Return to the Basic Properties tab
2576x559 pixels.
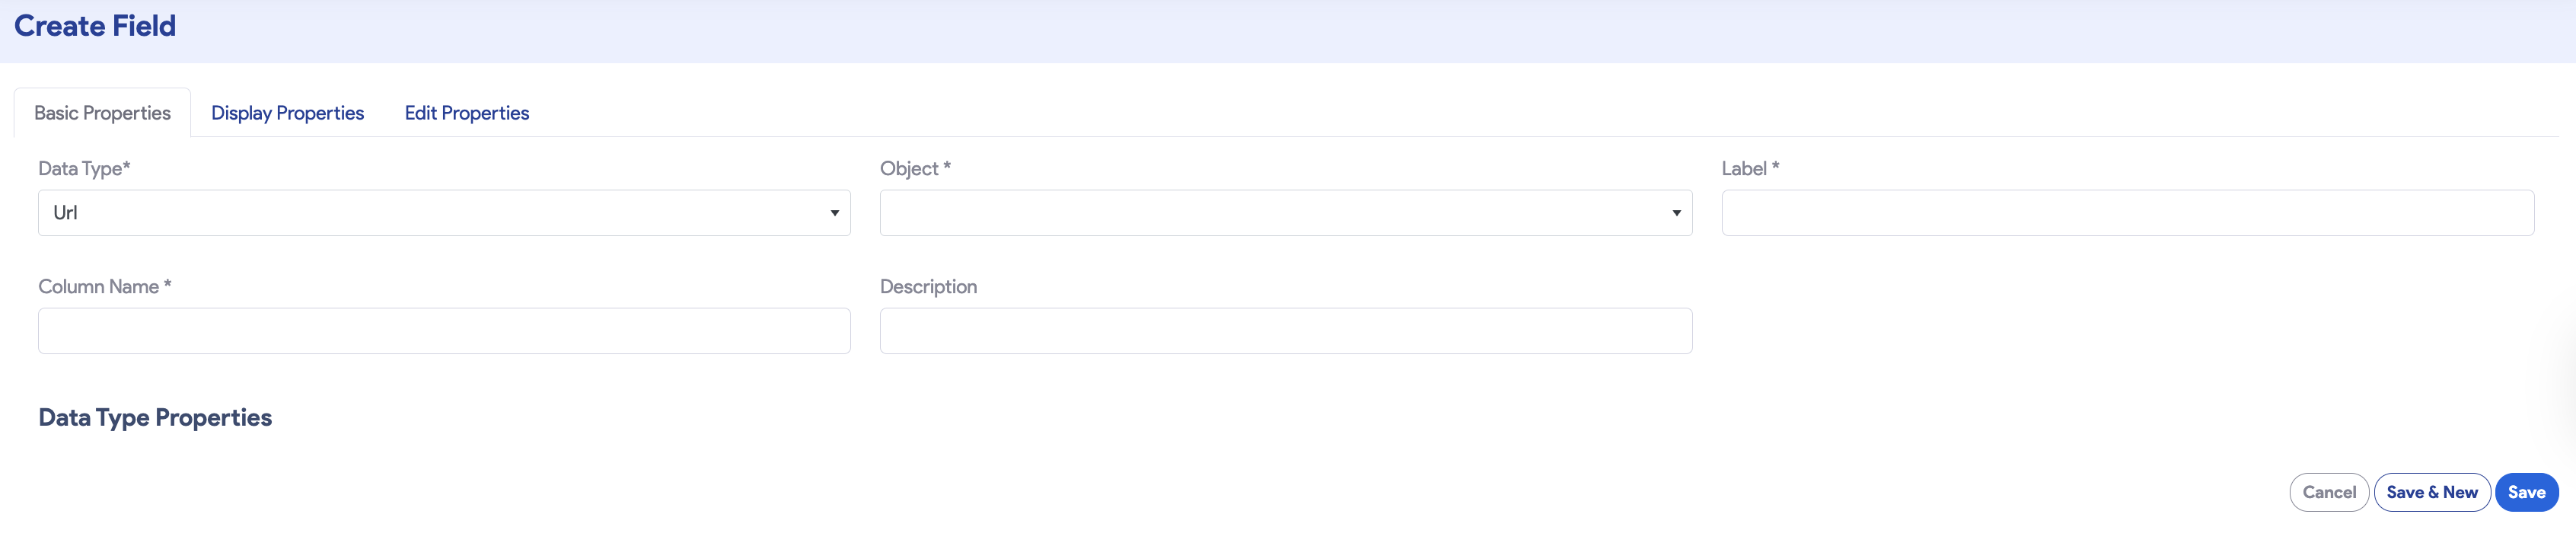(101, 112)
